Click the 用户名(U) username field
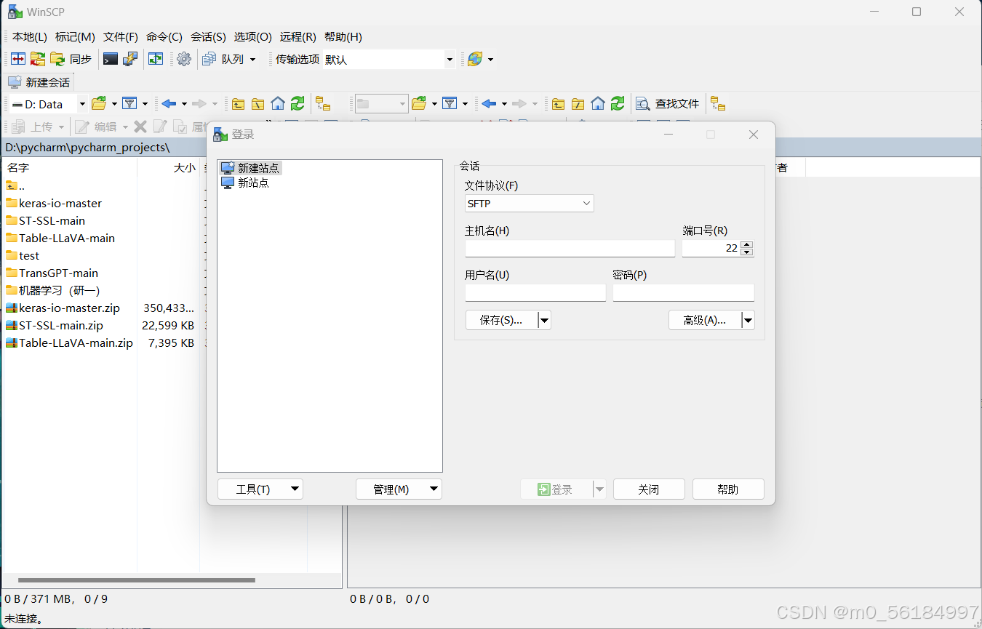The image size is (982, 629). tap(535, 292)
